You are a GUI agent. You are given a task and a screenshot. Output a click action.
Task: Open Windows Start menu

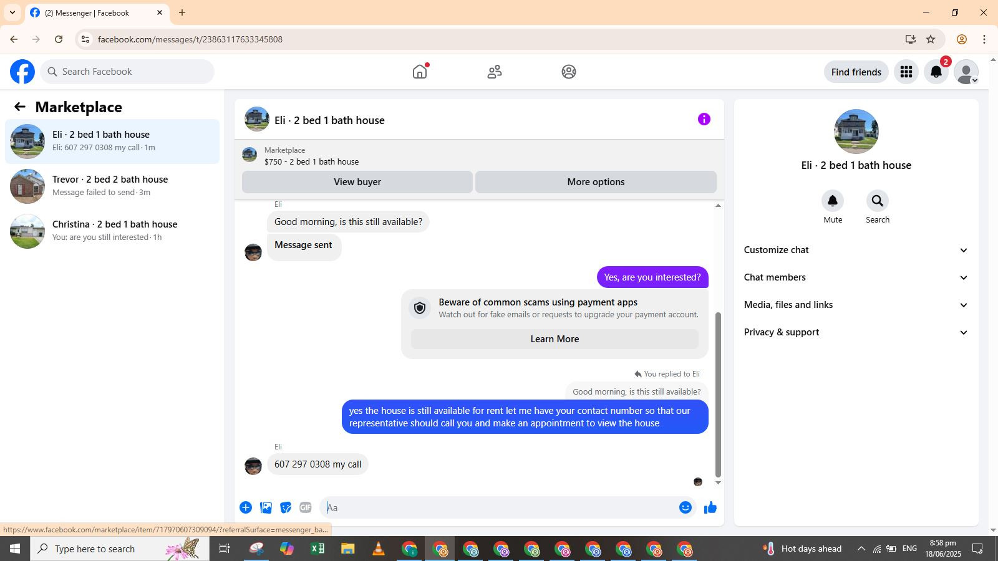pyautogui.click(x=15, y=549)
